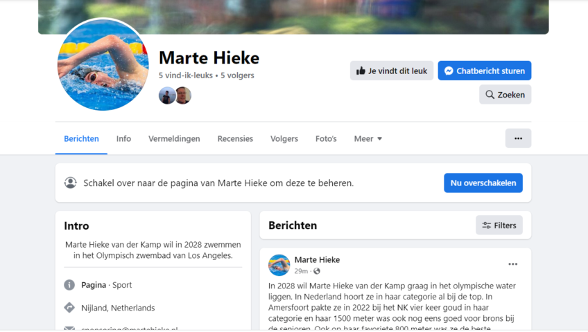Click the thumbs-up 'Je vindt dit leuk' button

pos(392,71)
